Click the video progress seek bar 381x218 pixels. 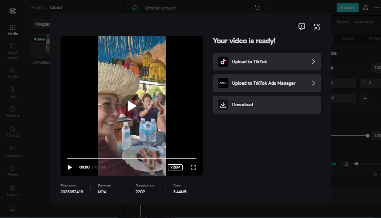[x=131, y=158]
